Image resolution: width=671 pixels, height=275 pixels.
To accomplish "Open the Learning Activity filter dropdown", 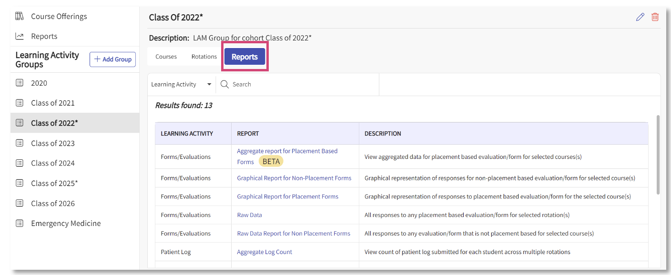I will [182, 84].
